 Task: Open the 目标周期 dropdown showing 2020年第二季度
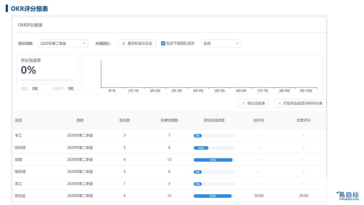pyautogui.click(x=63, y=43)
